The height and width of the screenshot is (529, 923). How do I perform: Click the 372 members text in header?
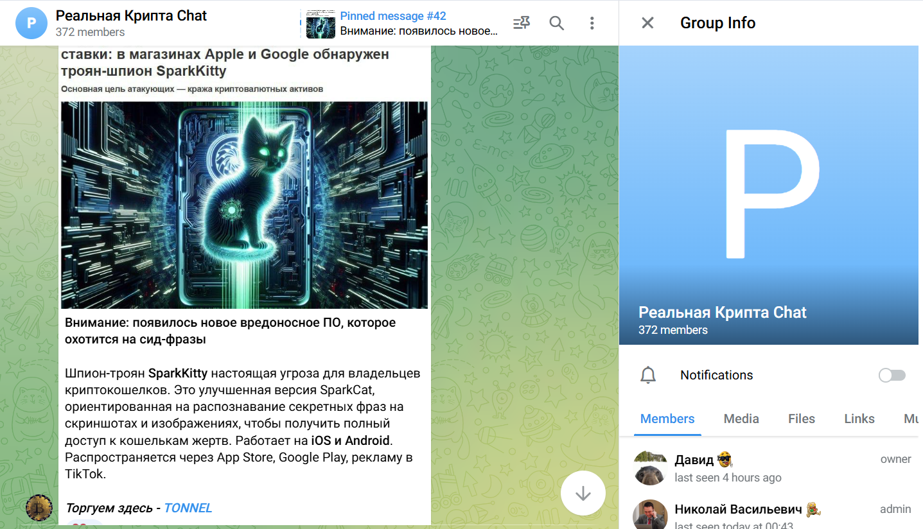[x=90, y=32]
